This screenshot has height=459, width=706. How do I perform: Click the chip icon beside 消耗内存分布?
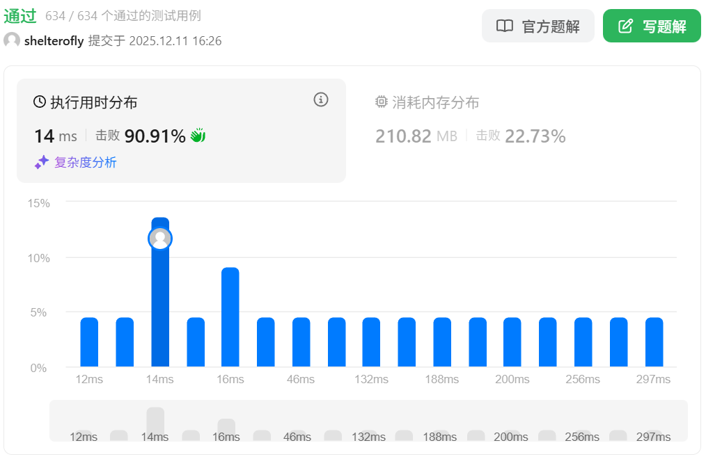tap(382, 102)
